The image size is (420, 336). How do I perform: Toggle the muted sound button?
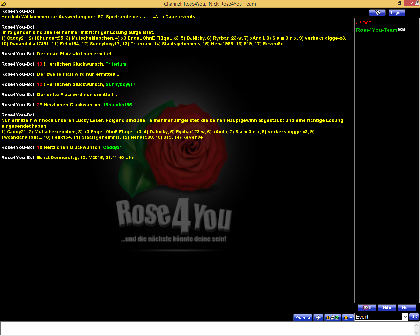point(377,12)
